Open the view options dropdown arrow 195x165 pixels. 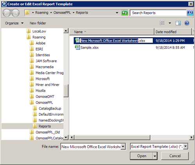[170, 23]
